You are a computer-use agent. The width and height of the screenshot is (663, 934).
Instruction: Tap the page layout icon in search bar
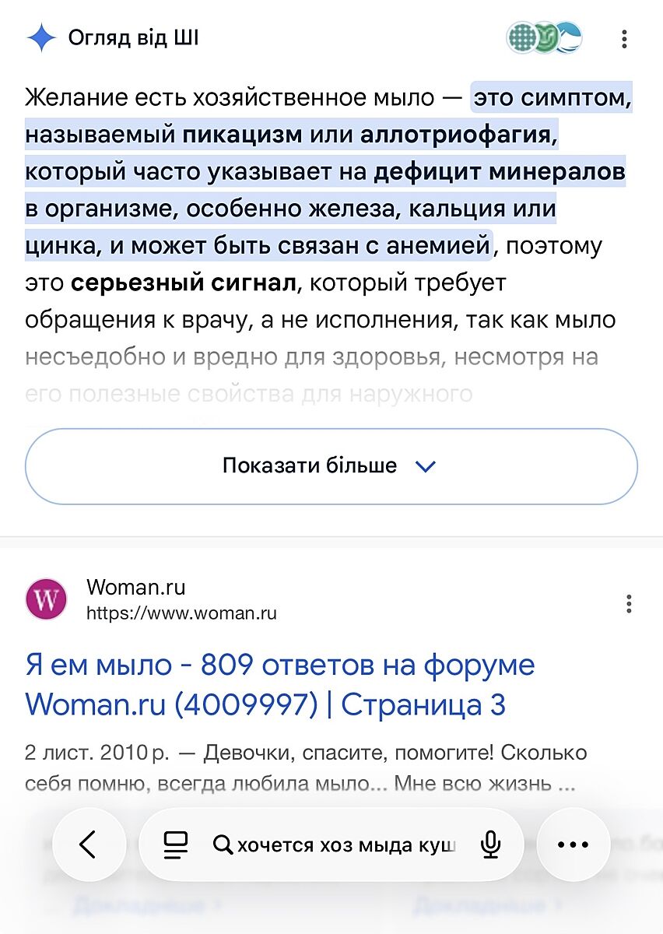tap(177, 844)
